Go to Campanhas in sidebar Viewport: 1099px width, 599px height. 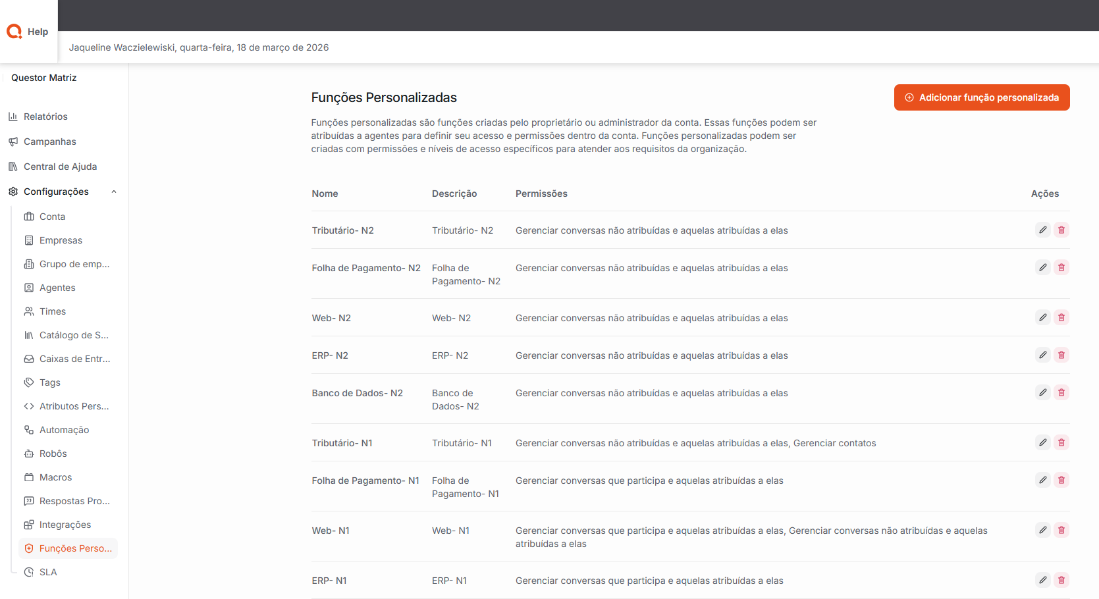[x=49, y=142]
